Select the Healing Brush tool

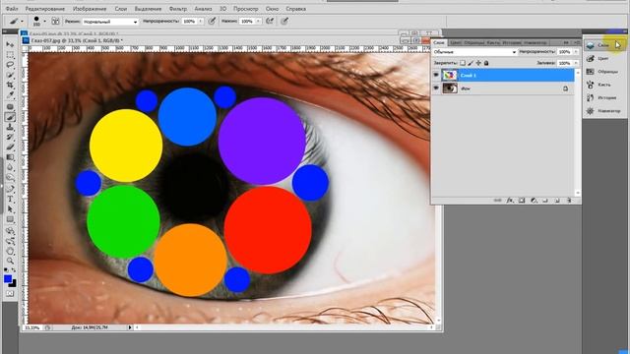[10, 107]
